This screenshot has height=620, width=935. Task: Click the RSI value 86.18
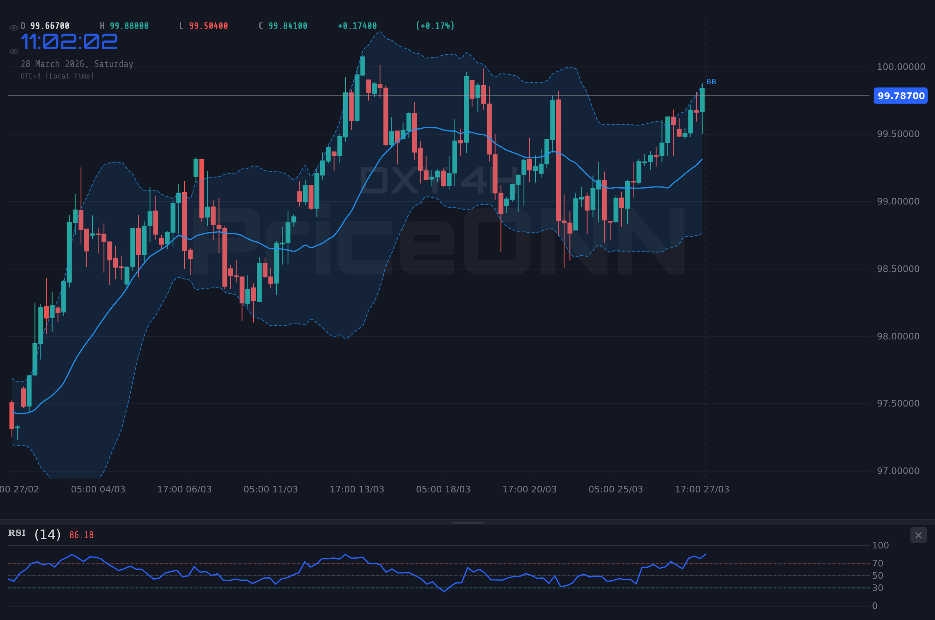pyautogui.click(x=81, y=535)
